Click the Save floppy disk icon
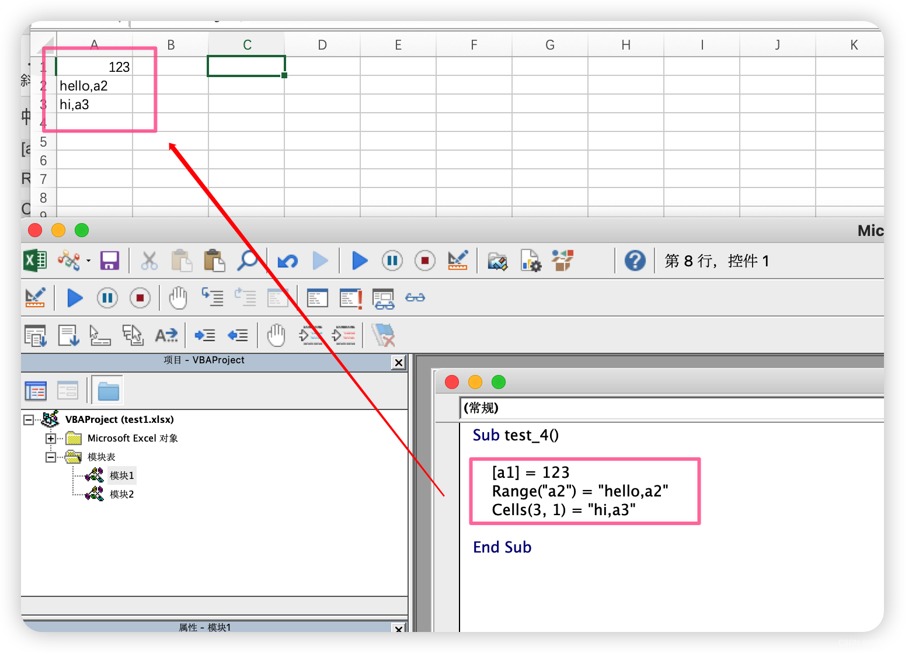Image resolution: width=905 pixels, height=653 pixels. click(109, 260)
